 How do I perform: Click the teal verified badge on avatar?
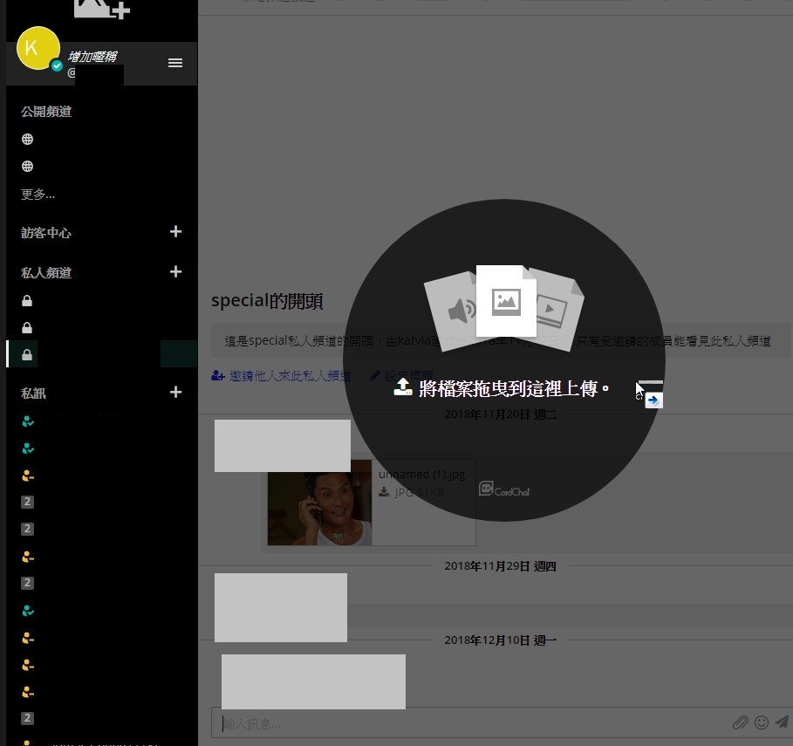coord(57,65)
